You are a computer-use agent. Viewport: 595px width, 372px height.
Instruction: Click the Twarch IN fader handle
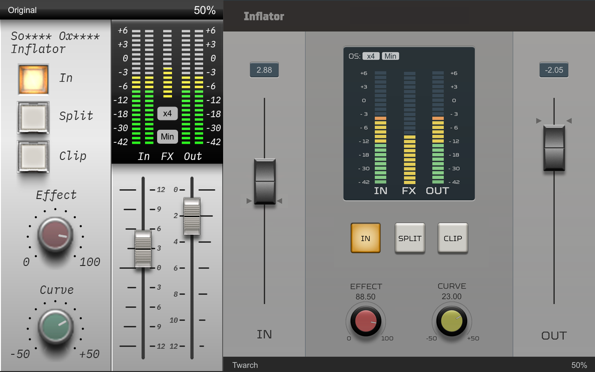[x=264, y=181]
